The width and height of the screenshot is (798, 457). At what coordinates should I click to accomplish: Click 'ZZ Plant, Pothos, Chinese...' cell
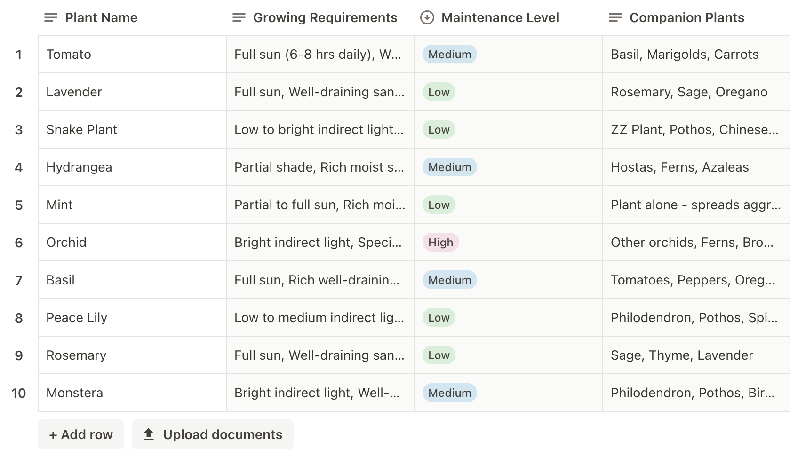click(696, 129)
